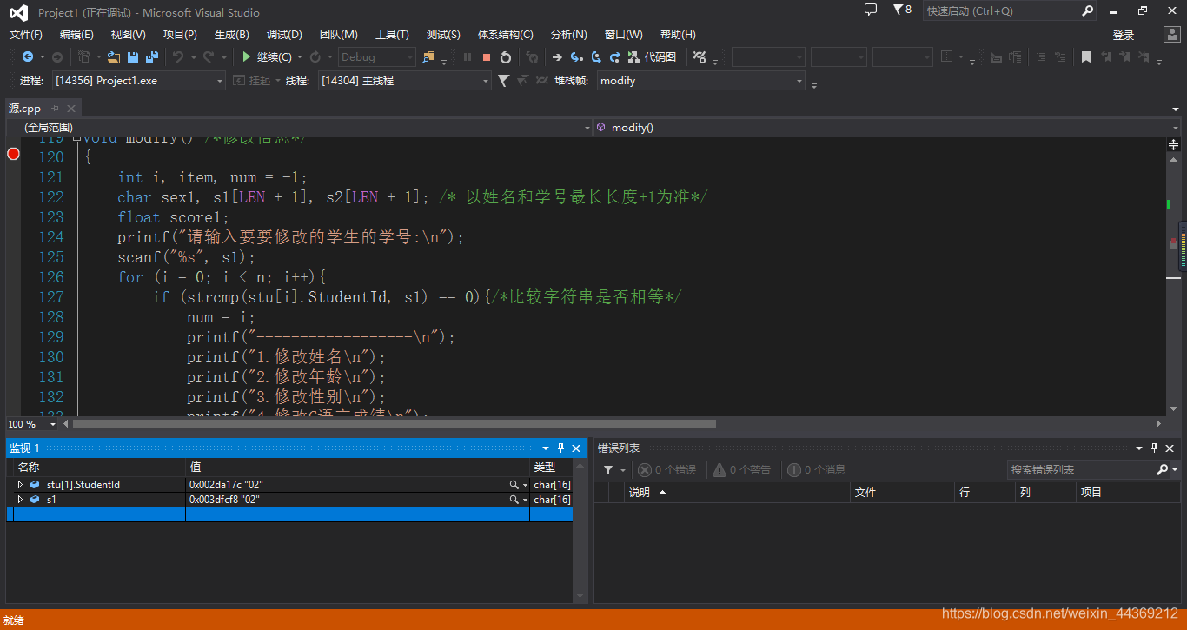1187x630 pixels.
Task: Toggle breakpoint at line 120
Action: (13, 154)
